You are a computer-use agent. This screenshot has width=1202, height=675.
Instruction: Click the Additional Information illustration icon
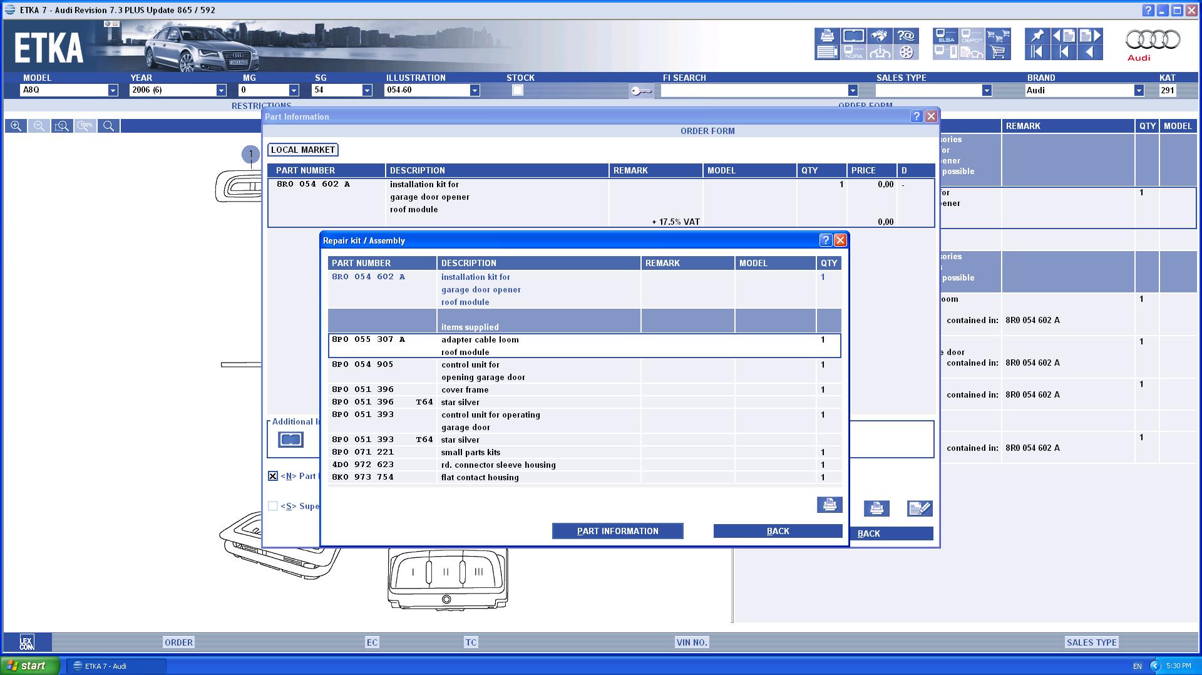[x=290, y=440]
